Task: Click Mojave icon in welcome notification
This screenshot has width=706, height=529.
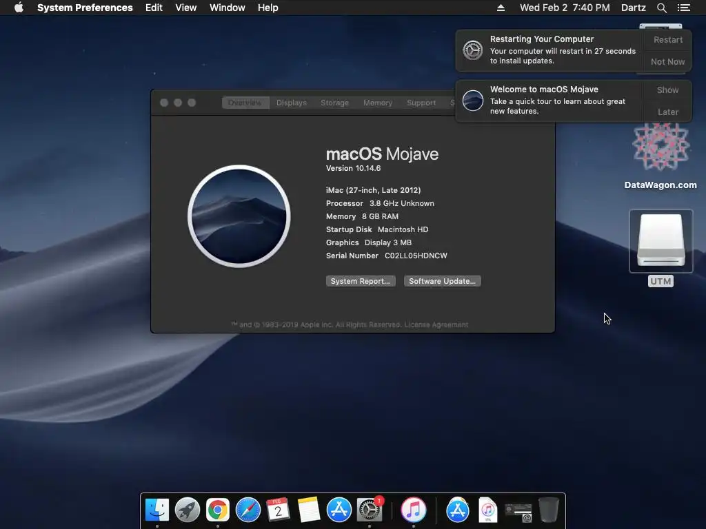Action: click(473, 101)
